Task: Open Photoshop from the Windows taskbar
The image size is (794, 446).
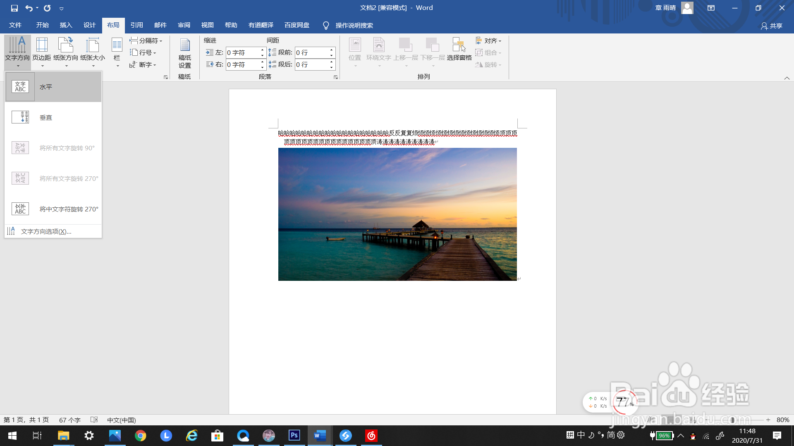Action: point(294,435)
